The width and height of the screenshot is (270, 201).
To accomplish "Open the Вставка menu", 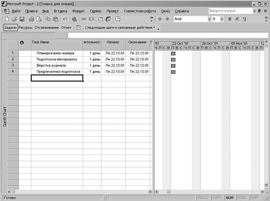I will point(60,11).
